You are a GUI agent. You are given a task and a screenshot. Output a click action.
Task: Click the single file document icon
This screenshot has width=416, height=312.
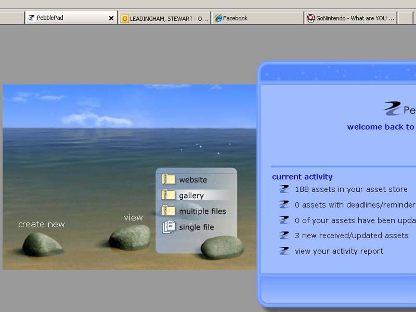169,227
